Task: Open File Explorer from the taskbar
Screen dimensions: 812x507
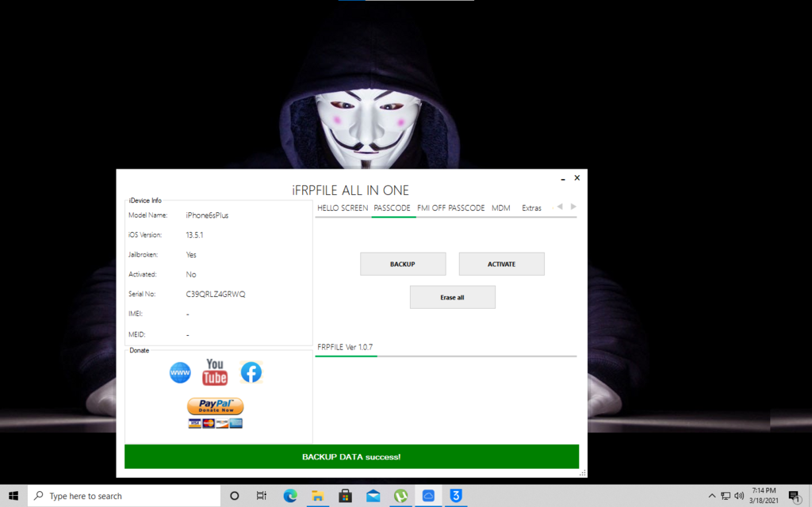Action: click(x=317, y=496)
